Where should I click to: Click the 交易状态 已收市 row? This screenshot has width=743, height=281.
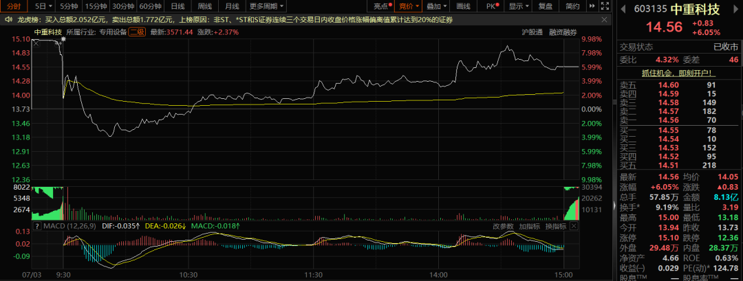(679, 47)
